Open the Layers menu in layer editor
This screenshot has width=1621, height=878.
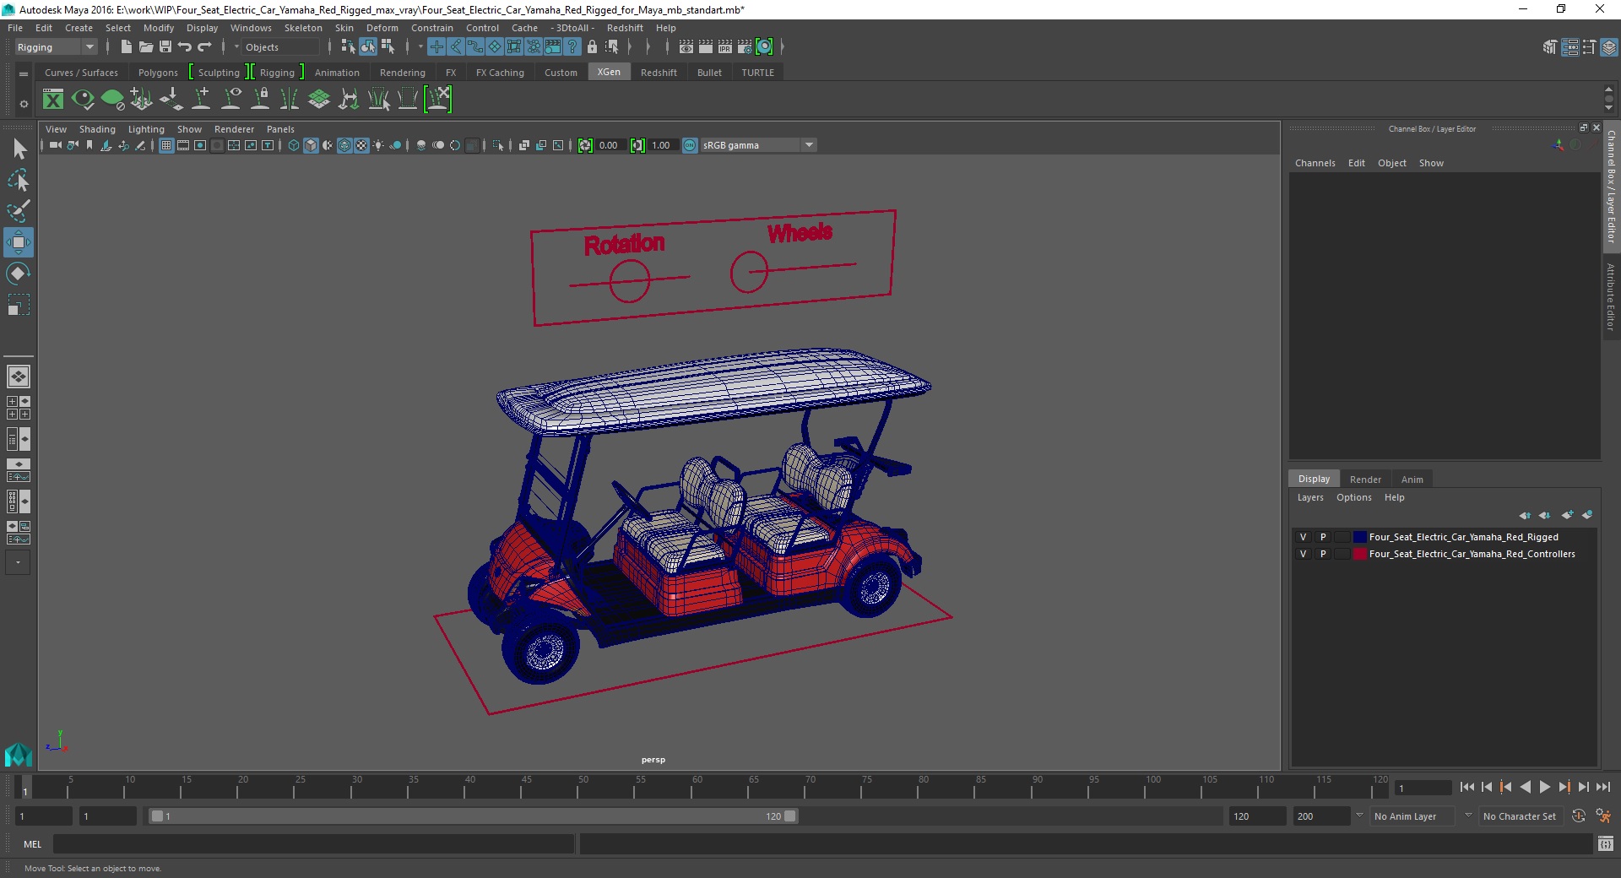click(1310, 497)
